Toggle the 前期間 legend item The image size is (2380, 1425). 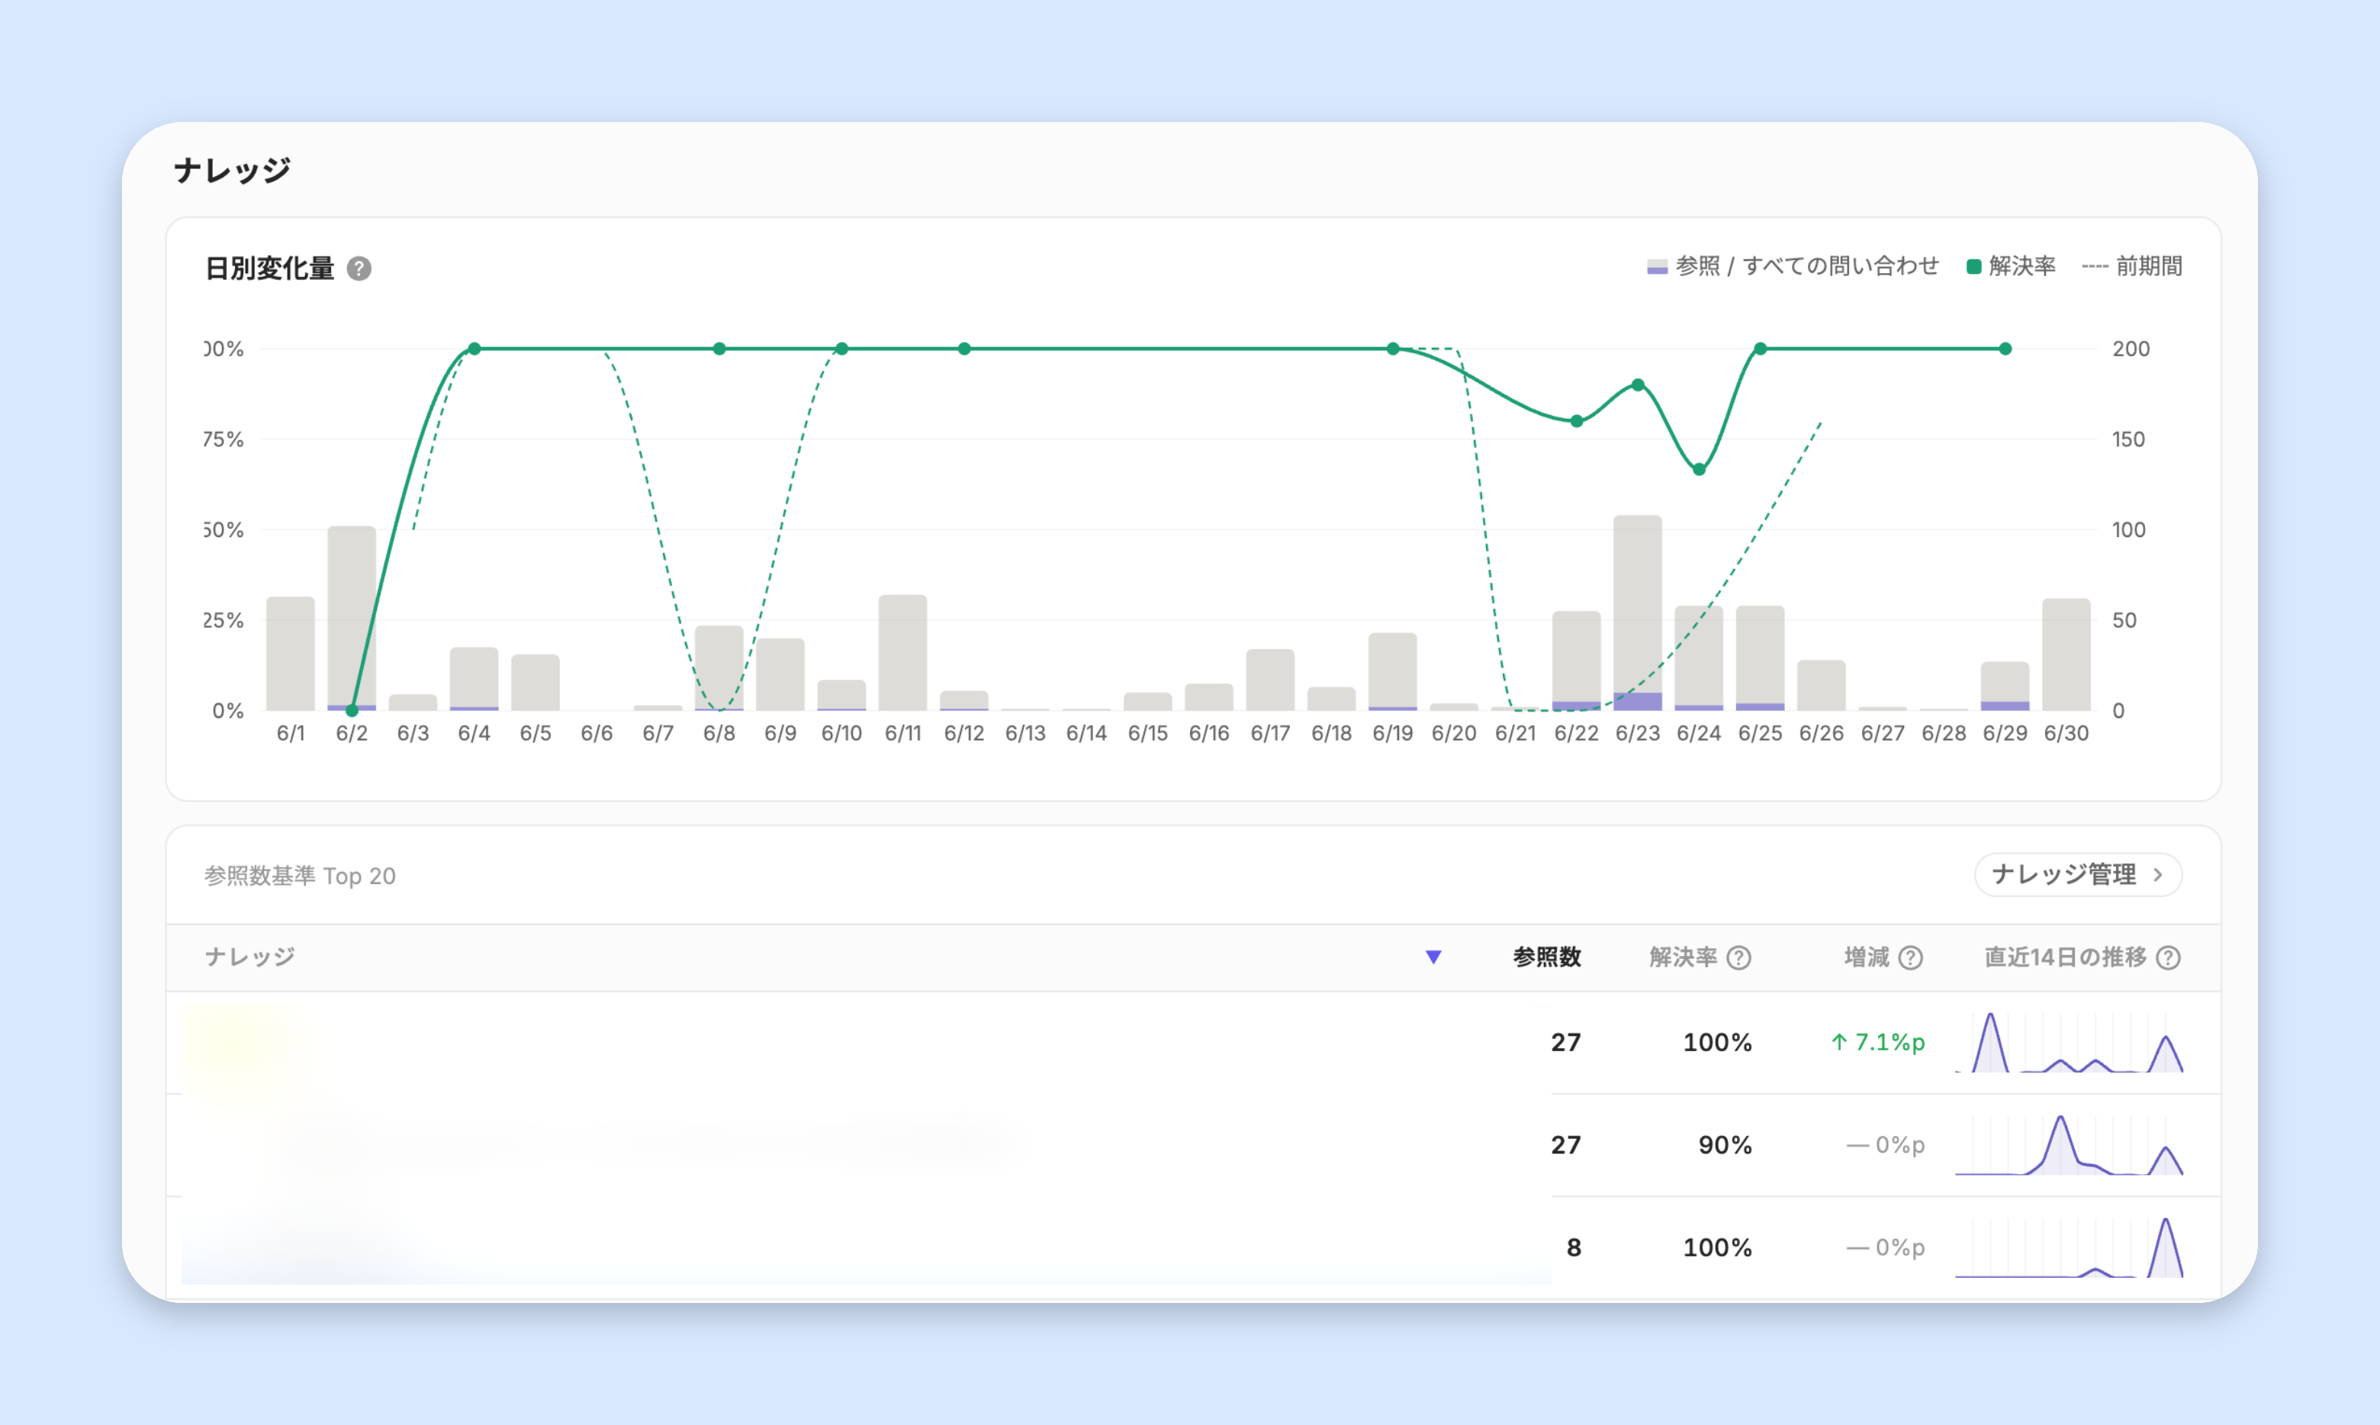coord(2131,266)
